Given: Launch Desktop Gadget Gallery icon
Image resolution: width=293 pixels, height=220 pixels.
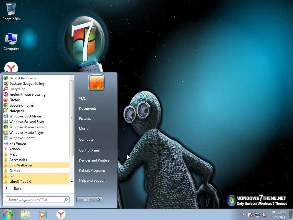Looking at the screenshot, I should pos(6,83).
